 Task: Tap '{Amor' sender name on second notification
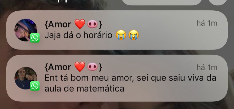[58, 67]
